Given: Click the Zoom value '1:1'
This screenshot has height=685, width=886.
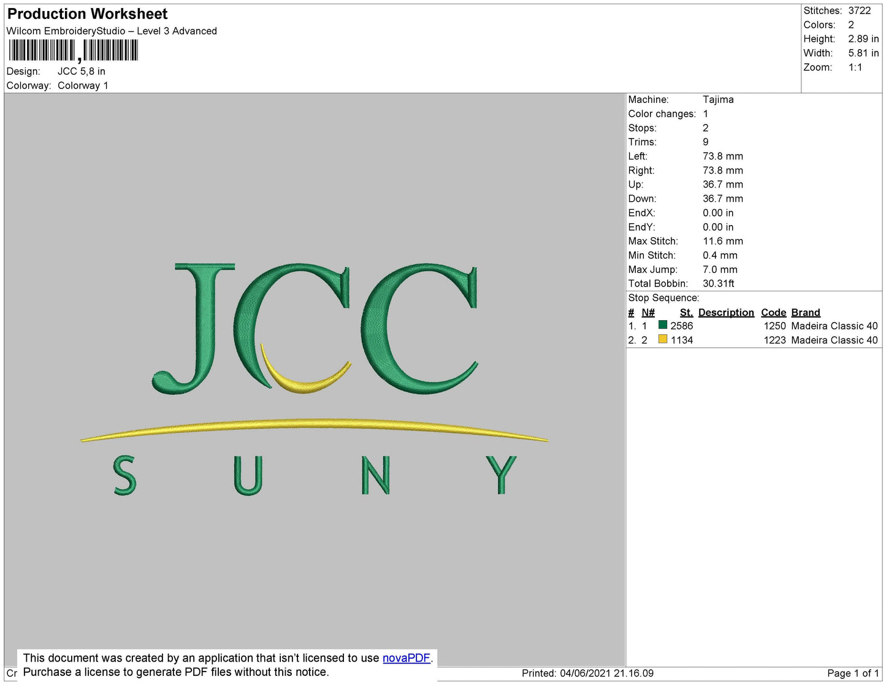Looking at the screenshot, I should coord(855,67).
